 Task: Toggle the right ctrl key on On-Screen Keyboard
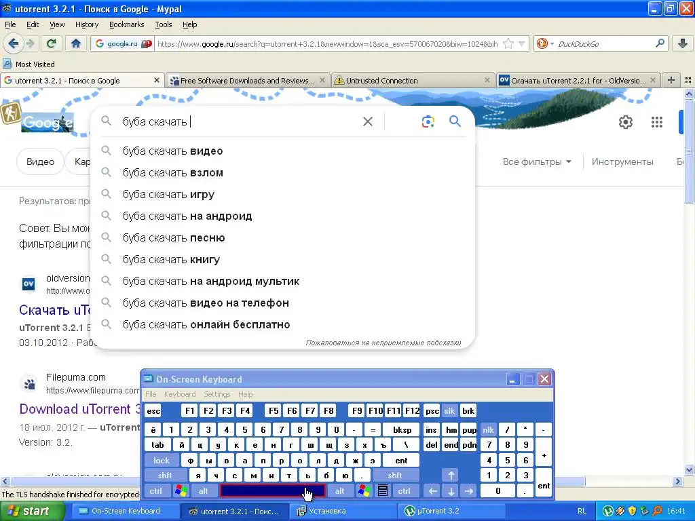[405, 491]
